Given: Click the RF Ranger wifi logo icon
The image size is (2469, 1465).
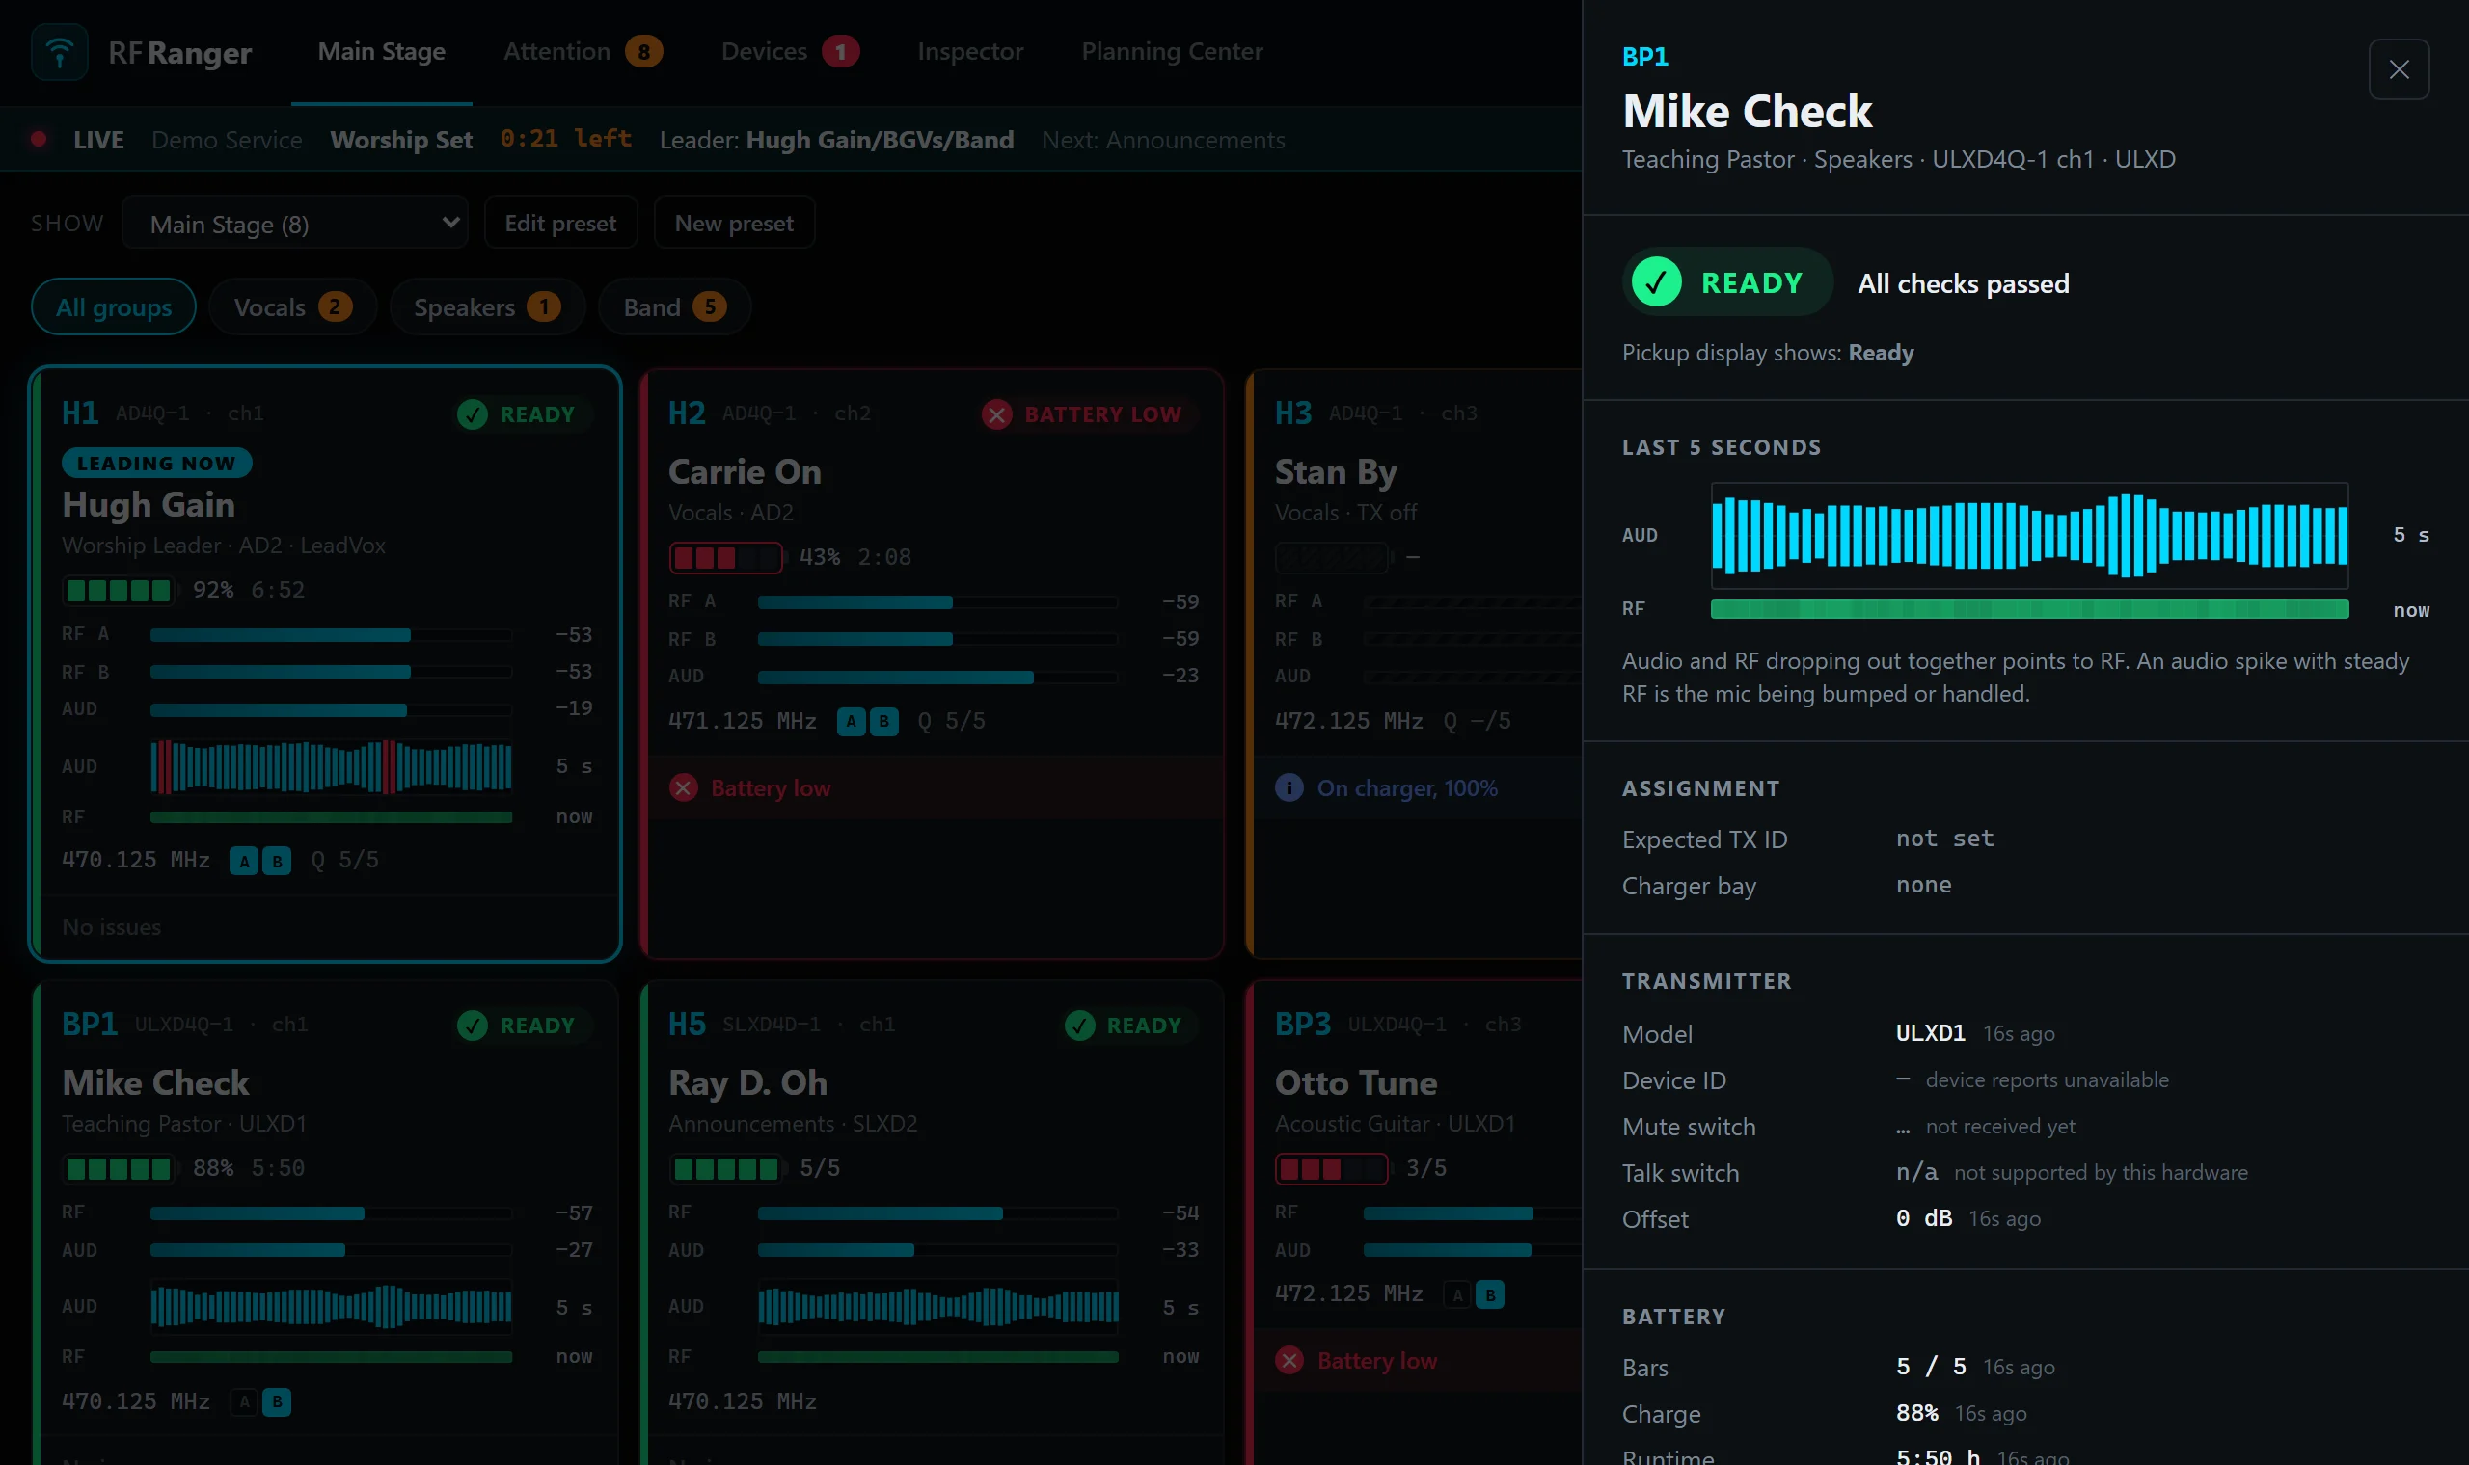Looking at the screenshot, I should [59, 51].
